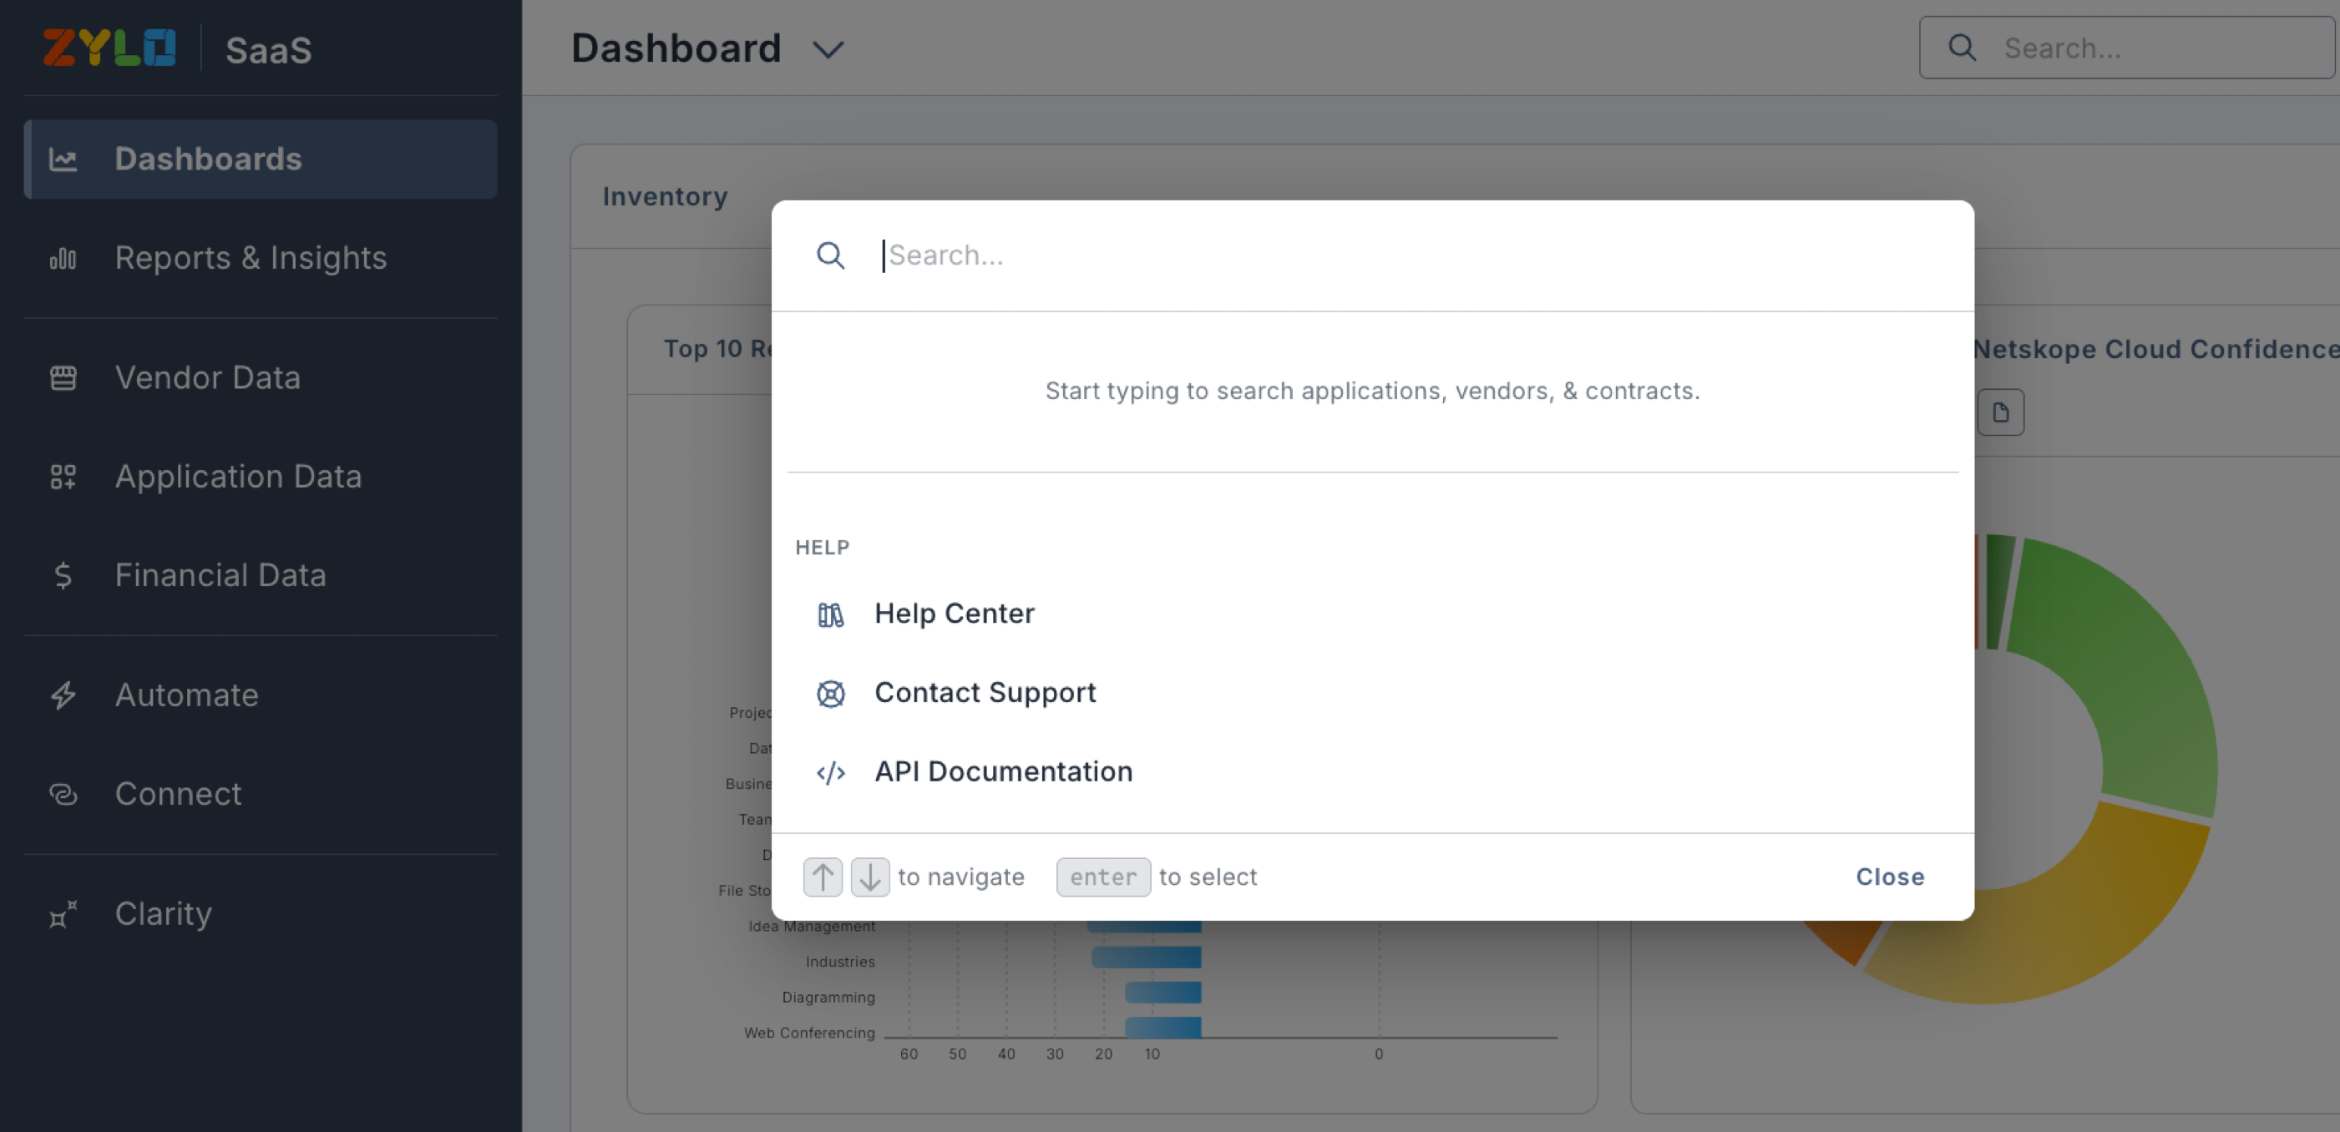
Task: Click the Clarity sparkle icon
Action: (x=63, y=914)
